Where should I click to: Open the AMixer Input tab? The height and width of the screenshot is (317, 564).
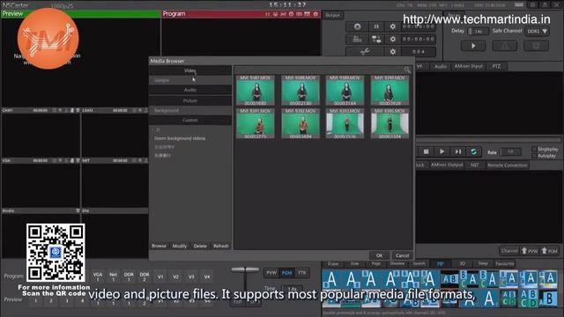coord(468,67)
